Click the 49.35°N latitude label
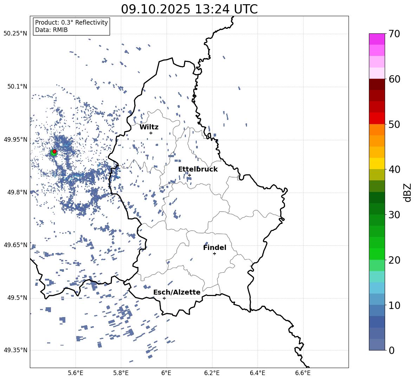This screenshot has height=380, width=416. [x=15, y=350]
